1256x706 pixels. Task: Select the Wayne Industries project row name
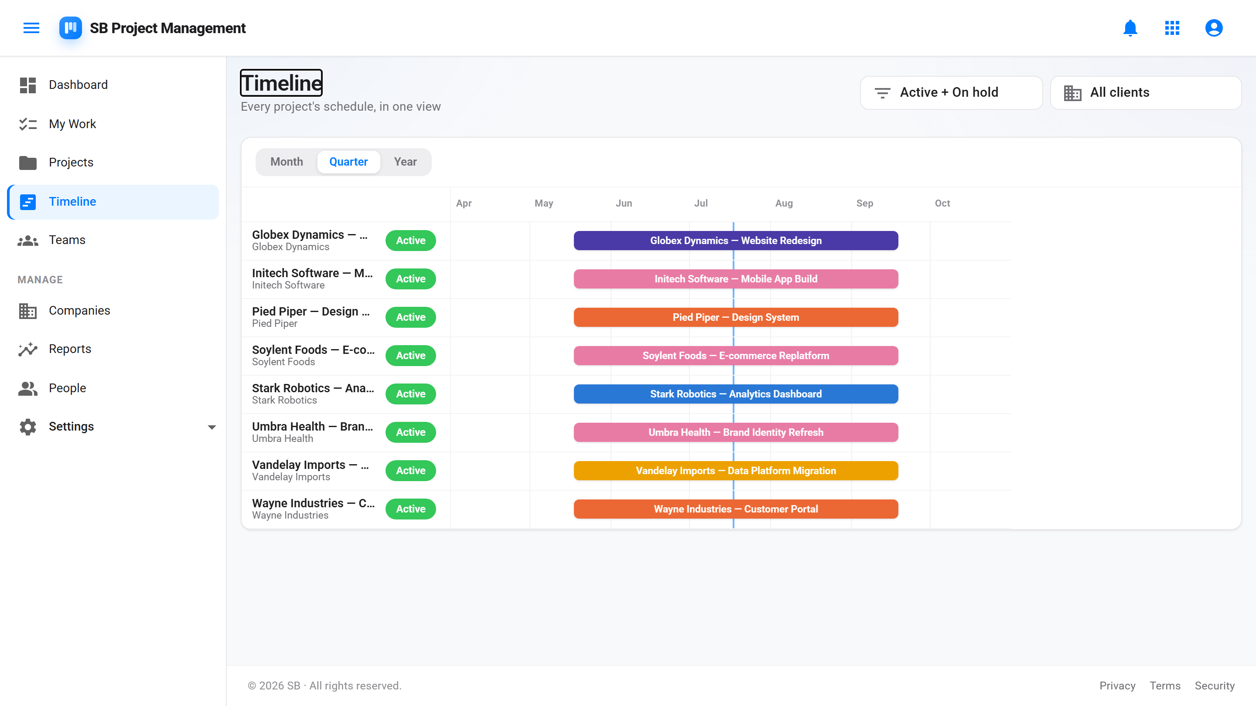click(x=313, y=503)
